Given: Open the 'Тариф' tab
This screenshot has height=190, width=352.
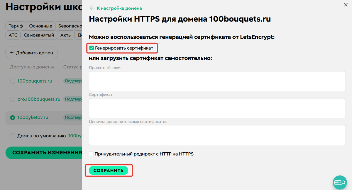Looking at the screenshot, I should (x=16, y=26).
